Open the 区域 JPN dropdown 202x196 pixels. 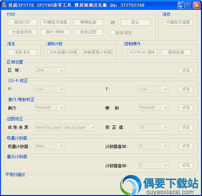(x=49, y=71)
